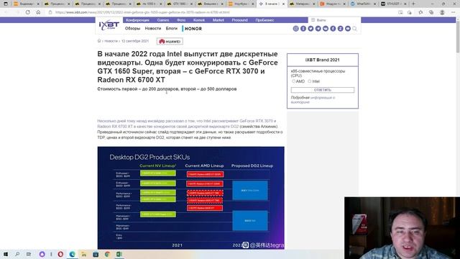Screen dimensions: 460x259
Task: Reload the page with refresh icon
Action: (x=27, y=12)
